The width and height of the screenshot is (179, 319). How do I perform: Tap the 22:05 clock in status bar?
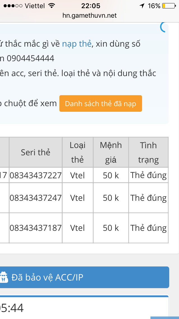point(91,6)
